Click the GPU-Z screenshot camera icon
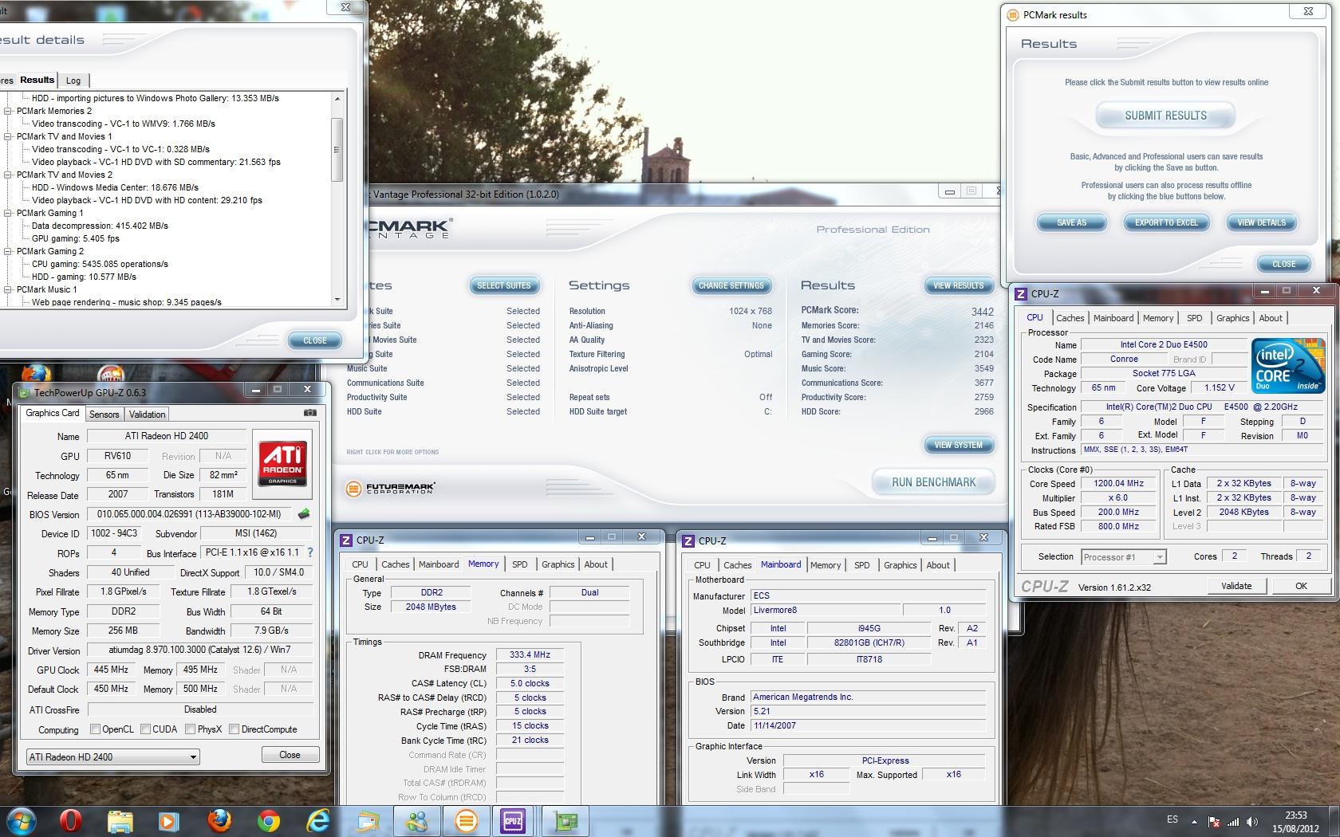The image size is (1340, 837). coord(310,413)
